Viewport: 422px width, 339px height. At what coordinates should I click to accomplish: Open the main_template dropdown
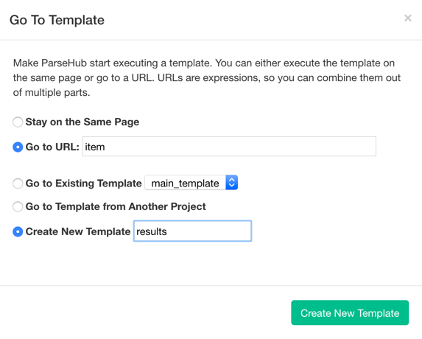pyautogui.click(x=191, y=183)
